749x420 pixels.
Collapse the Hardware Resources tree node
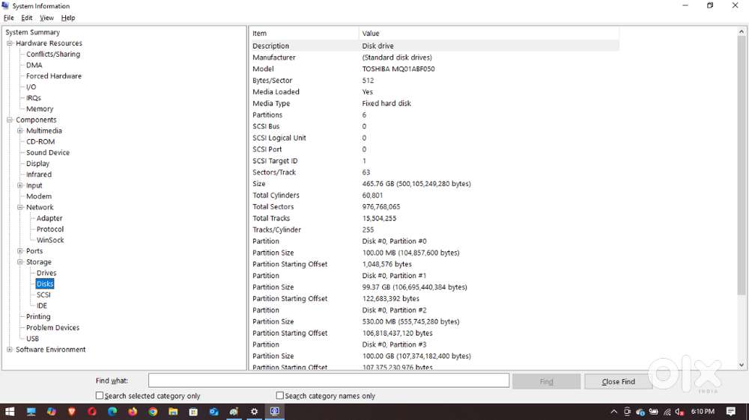point(10,43)
